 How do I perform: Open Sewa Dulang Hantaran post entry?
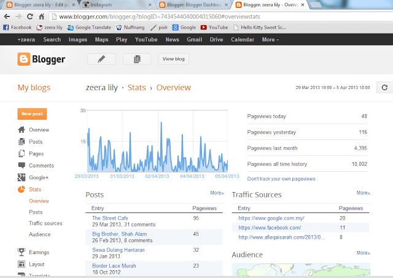click(x=119, y=250)
